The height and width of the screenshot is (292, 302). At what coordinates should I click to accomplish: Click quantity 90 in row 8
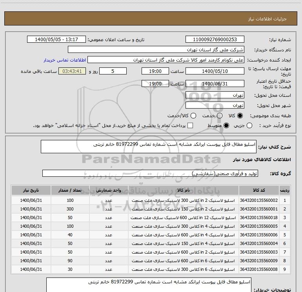point(70,261)
